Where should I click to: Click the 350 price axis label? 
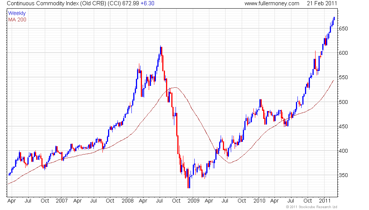(x=343, y=175)
